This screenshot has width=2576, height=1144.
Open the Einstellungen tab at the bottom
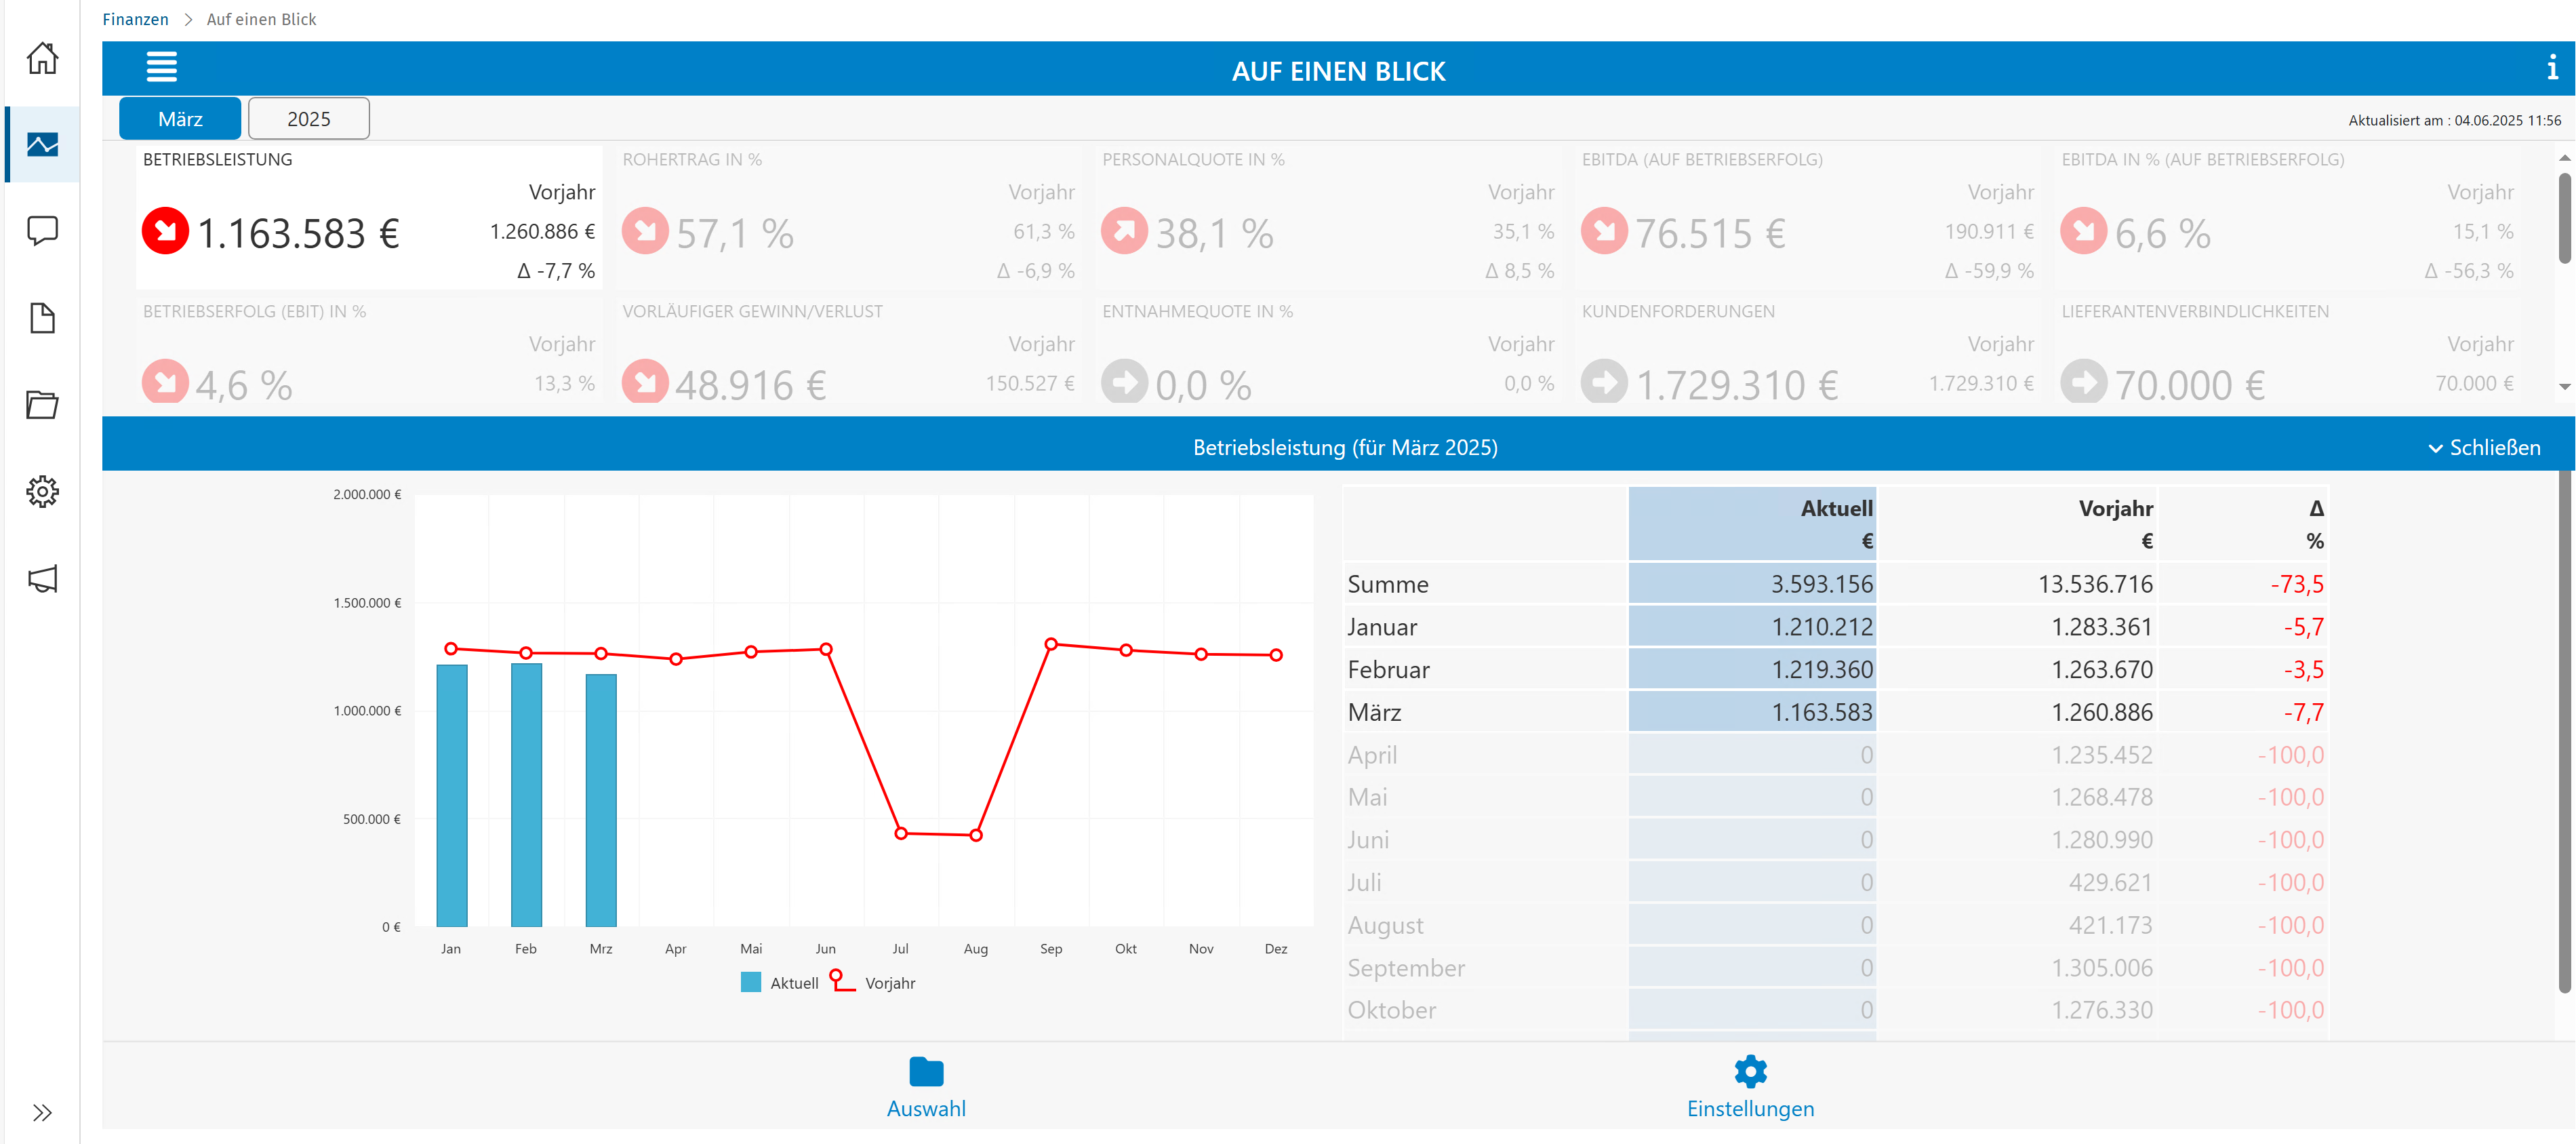(1750, 1088)
